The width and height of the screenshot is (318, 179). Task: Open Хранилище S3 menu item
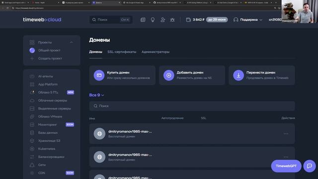click(49, 141)
